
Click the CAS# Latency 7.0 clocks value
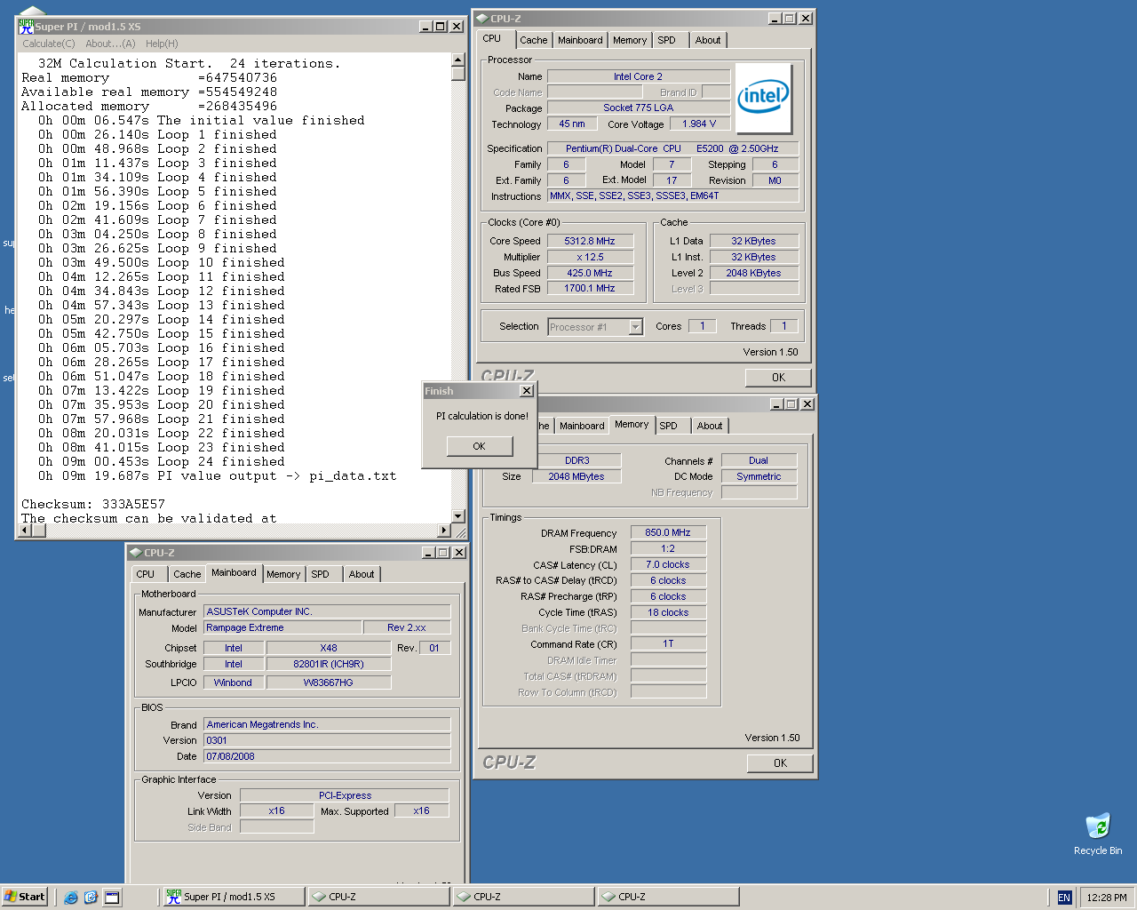668,564
